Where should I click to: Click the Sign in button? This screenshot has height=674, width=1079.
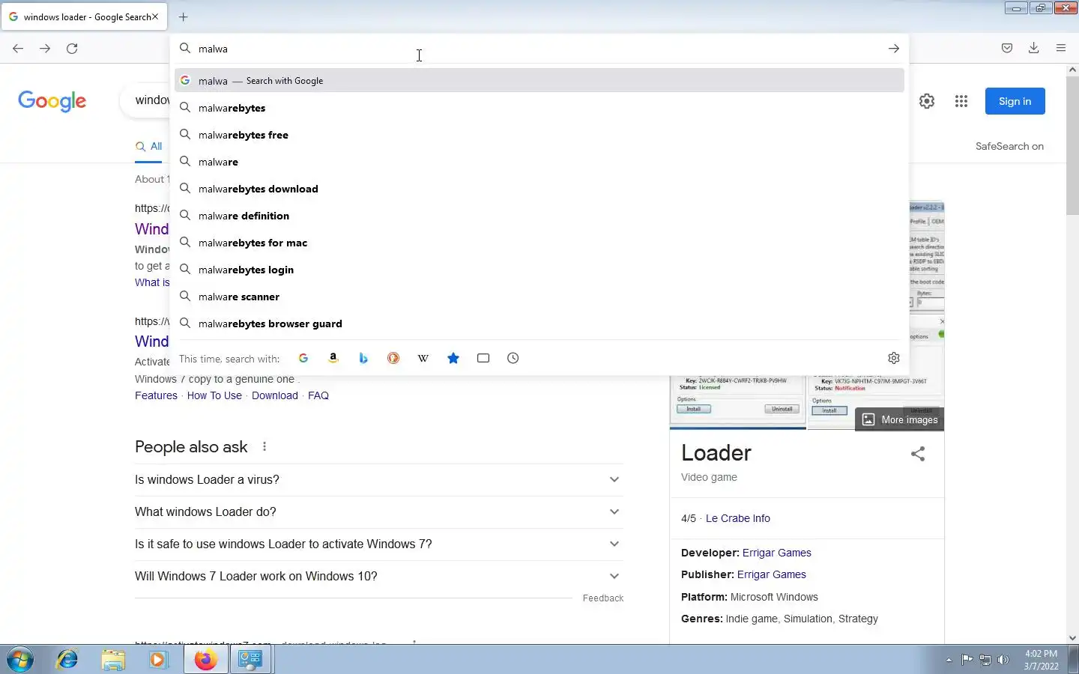tap(1015, 101)
